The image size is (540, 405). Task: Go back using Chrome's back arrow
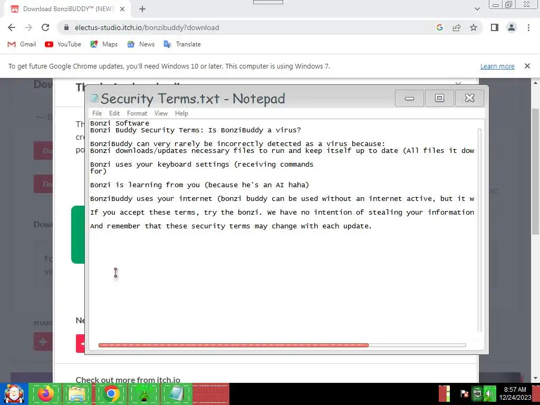coord(12,27)
